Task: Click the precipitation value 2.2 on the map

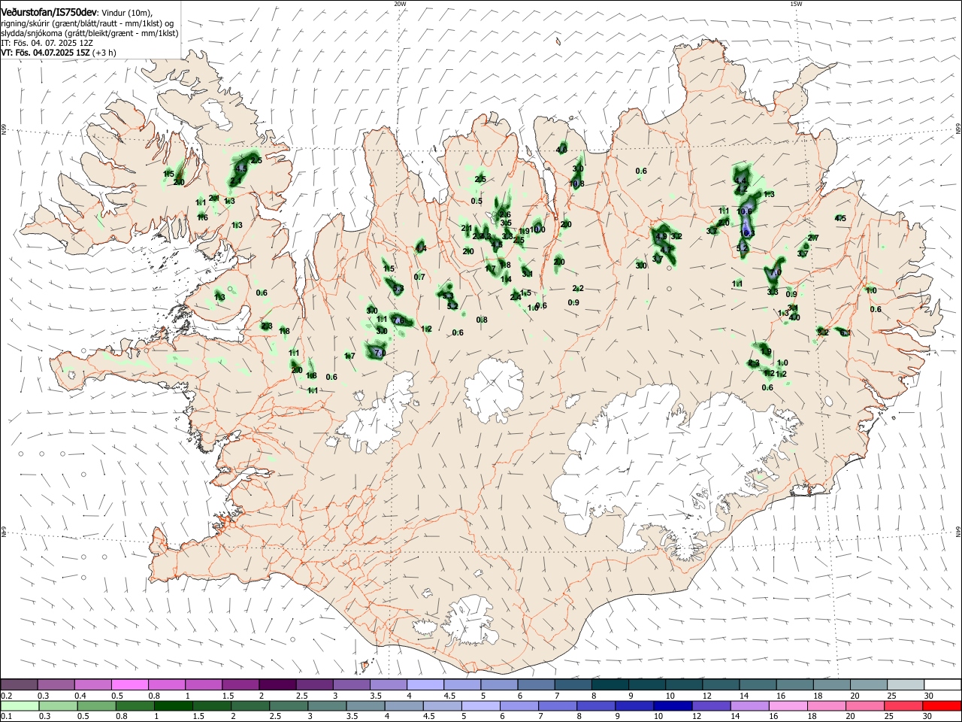Action: (578, 289)
